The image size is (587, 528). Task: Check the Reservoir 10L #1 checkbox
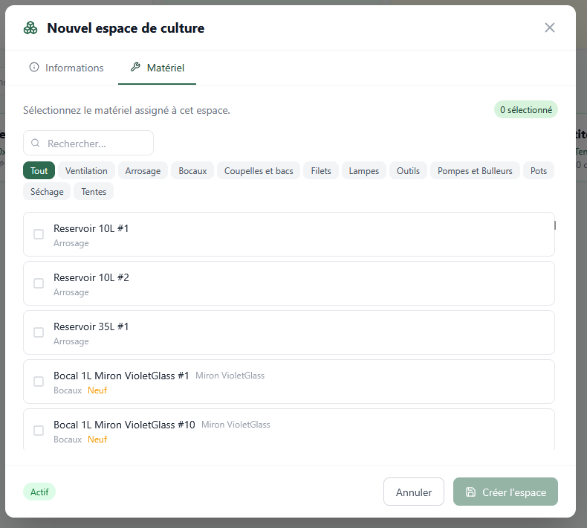(x=39, y=234)
